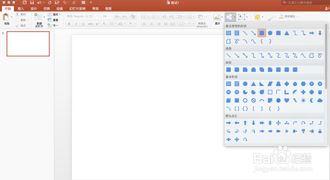Click 转换为 SmartArt button
This screenshot has width=330, height=180.
202,21
